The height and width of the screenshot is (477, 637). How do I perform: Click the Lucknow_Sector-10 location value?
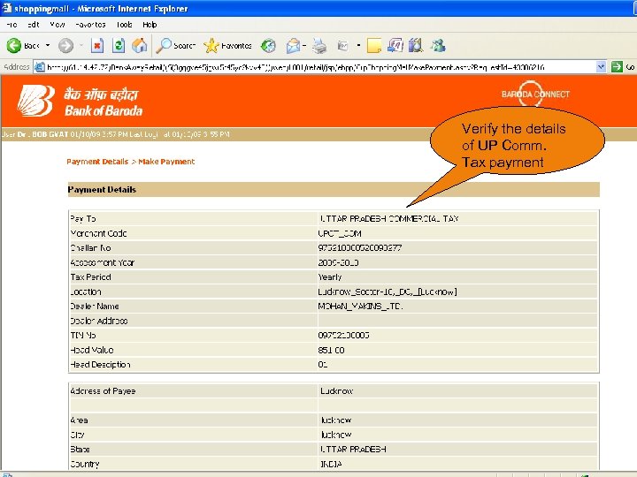point(388,291)
